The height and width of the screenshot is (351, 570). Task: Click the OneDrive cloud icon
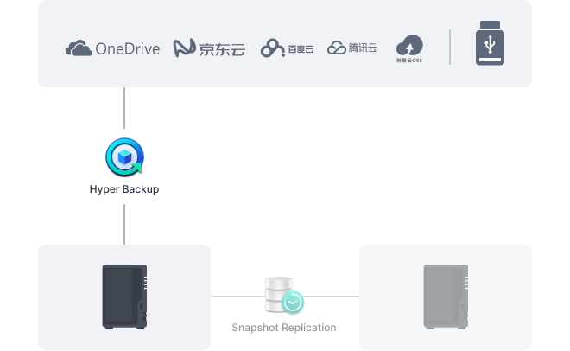coord(79,48)
